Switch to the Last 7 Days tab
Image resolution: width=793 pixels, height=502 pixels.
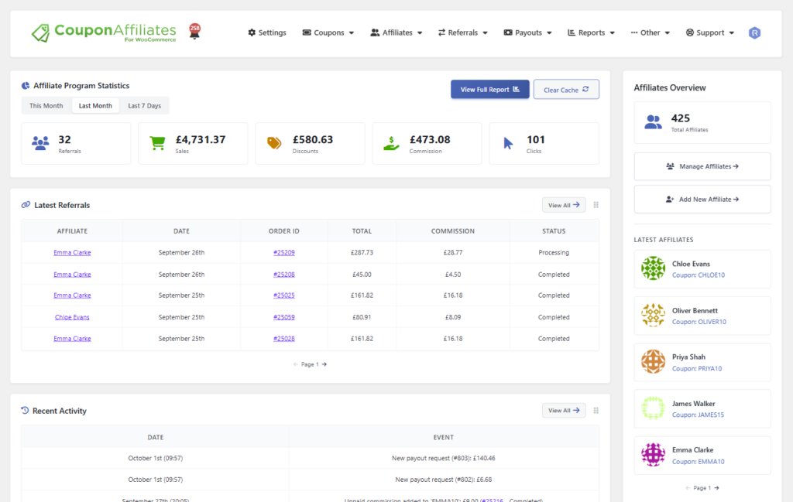[145, 105]
